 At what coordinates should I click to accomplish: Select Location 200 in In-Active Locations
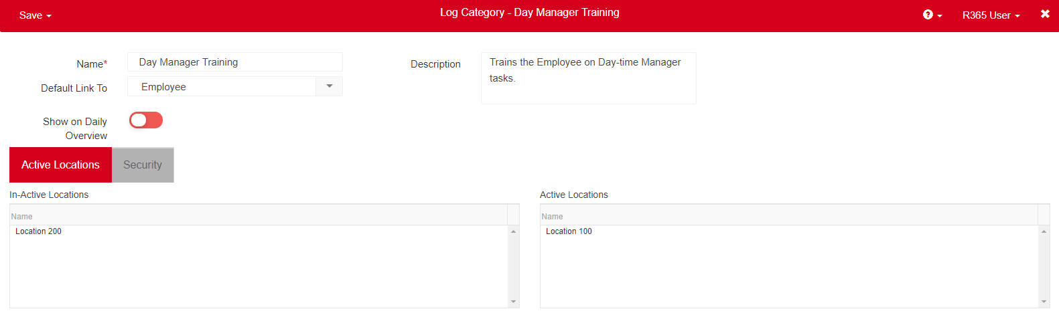pos(259,231)
